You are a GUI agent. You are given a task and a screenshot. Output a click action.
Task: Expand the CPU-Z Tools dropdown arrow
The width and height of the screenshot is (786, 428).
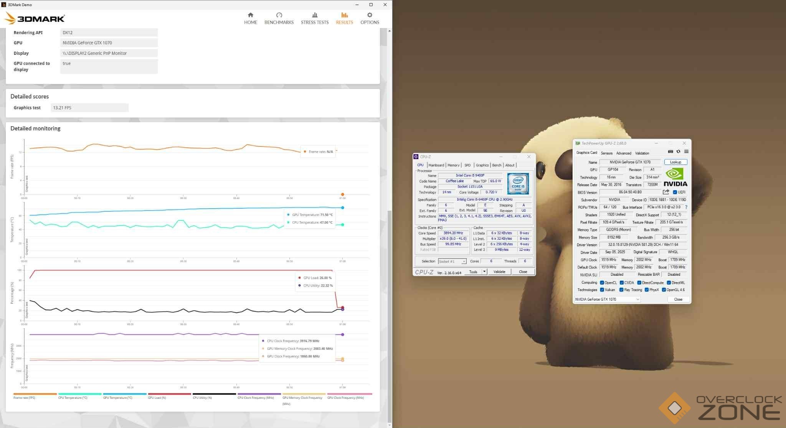[x=484, y=272]
